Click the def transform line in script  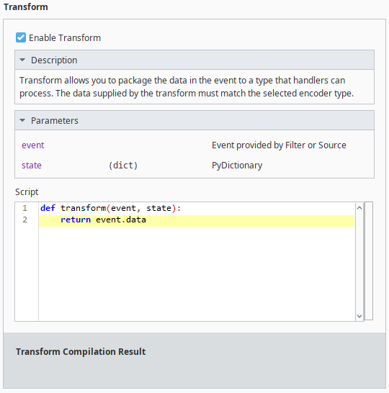click(x=110, y=208)
